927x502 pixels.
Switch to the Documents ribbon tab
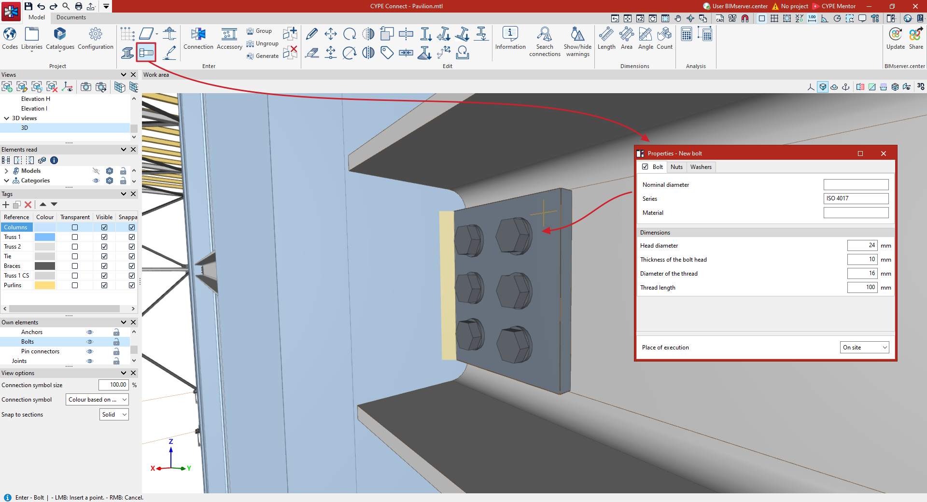click(71, 17)
